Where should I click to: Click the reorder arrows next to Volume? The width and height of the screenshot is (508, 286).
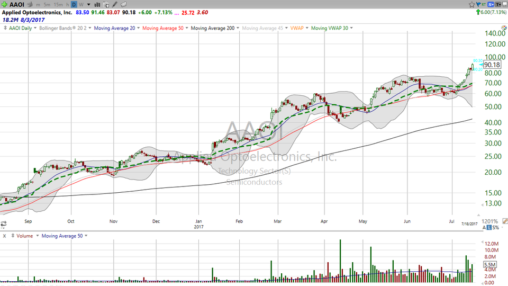click(x=13, y=236)
